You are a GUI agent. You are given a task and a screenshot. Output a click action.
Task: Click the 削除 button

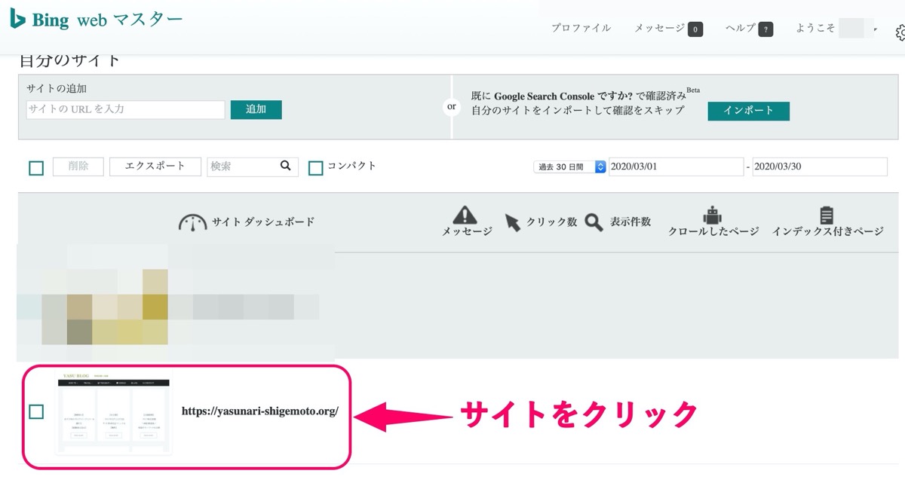(x=78, y=167)
